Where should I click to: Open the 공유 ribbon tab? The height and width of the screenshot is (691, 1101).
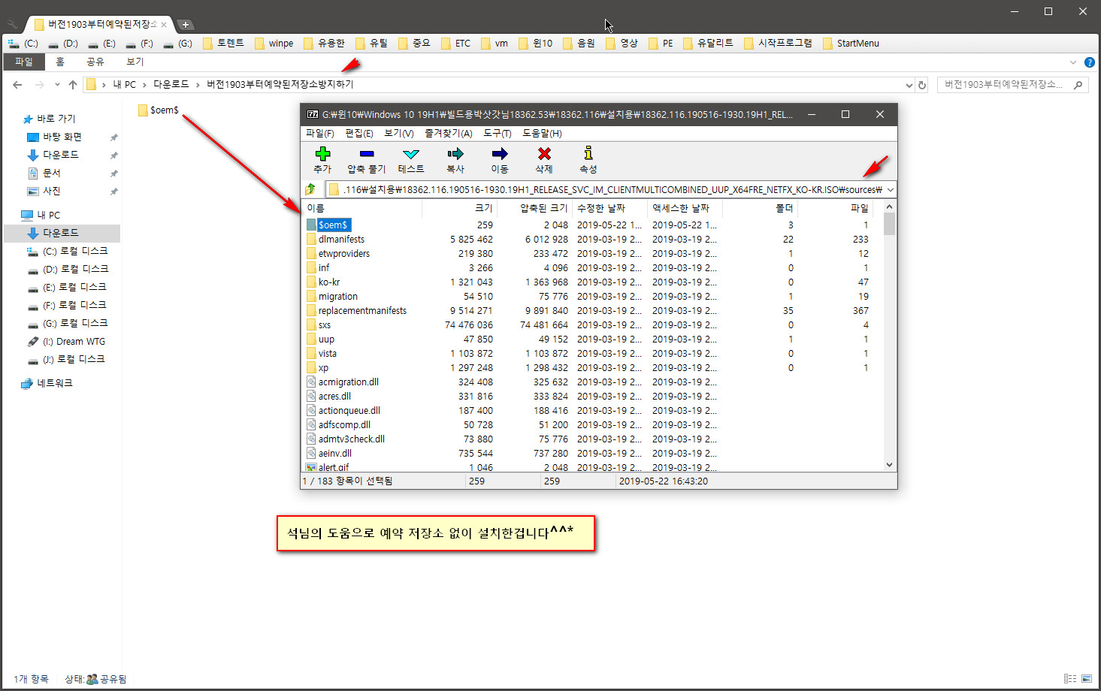(x=95, y=62)
